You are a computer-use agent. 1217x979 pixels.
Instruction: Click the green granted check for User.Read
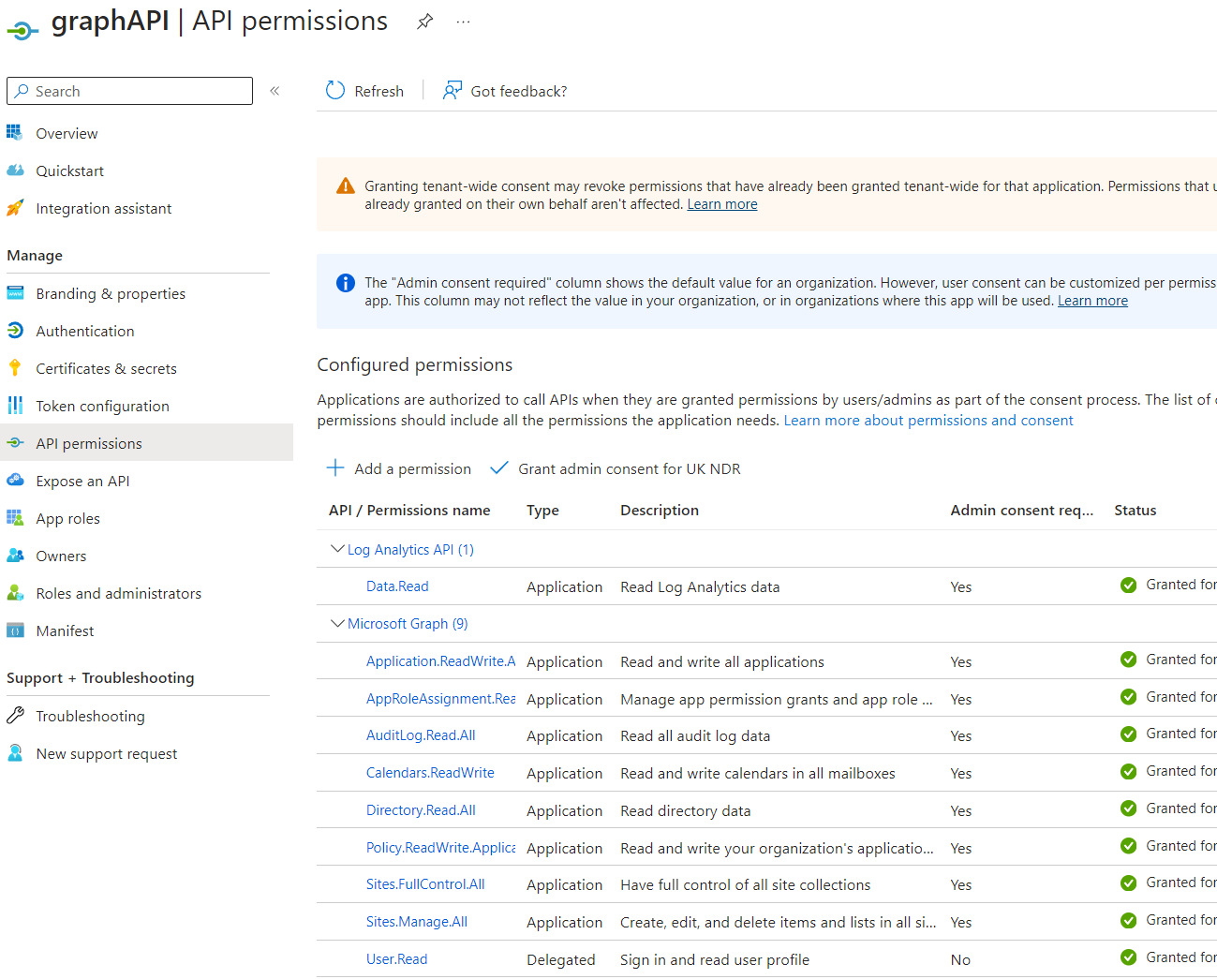click(x=1128, y=957)
